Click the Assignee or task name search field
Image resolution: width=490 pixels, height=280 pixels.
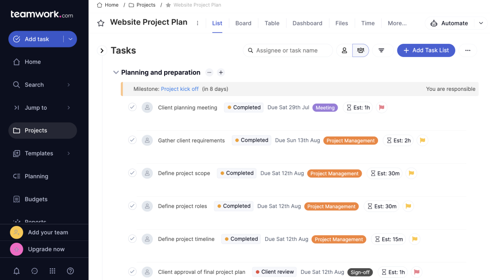pyautogui.click(x=288, y=50)
